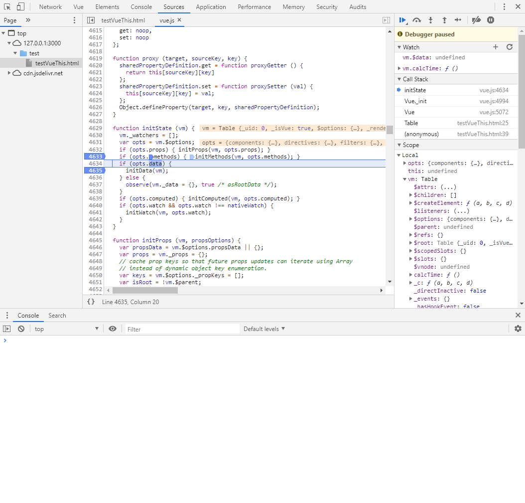Toggle device toolbar icon
This screenshot has width=525, height=503.
click(20, 6)
